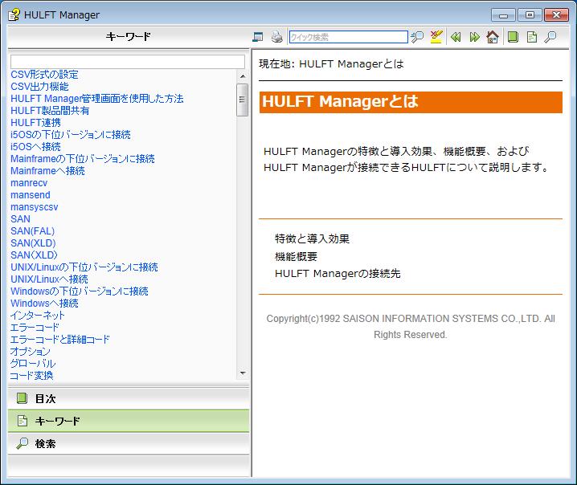Select the エラーコード keyword
The height and width of the screenshot is (485, 577).
click(x=35, y=328)
